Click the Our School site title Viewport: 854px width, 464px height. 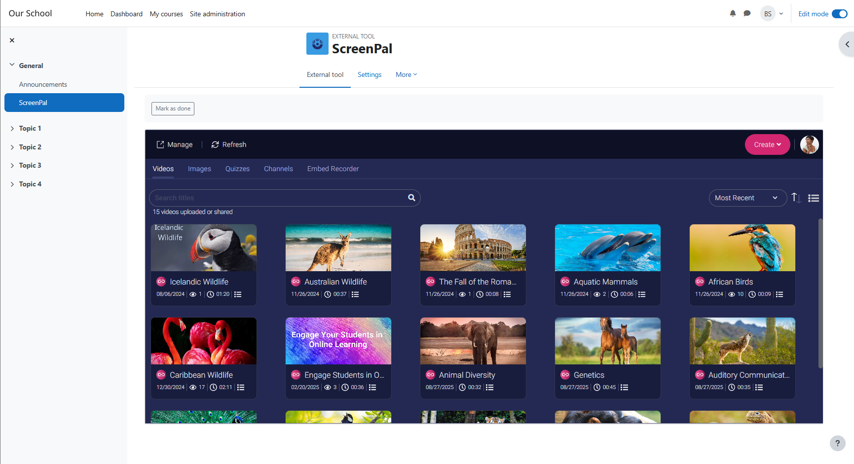(30, 13)
